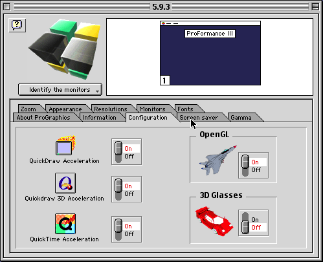This screenshot has height=262, width=323.
Task: Click the monitor number 1 badge
Action: point(165,80)
